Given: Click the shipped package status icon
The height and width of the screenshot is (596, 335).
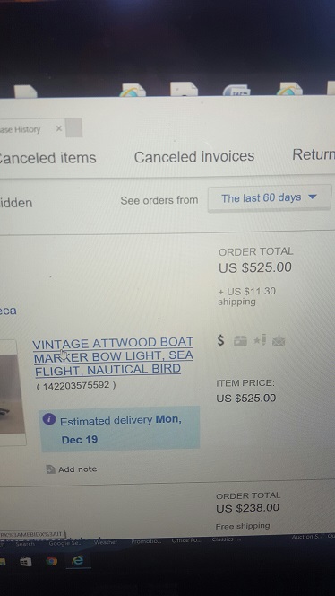Looking at the screenshot, I should click(240, 341).
